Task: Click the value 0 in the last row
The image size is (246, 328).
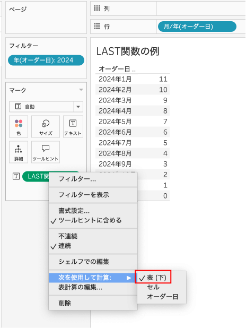Action: coord(165,196)
